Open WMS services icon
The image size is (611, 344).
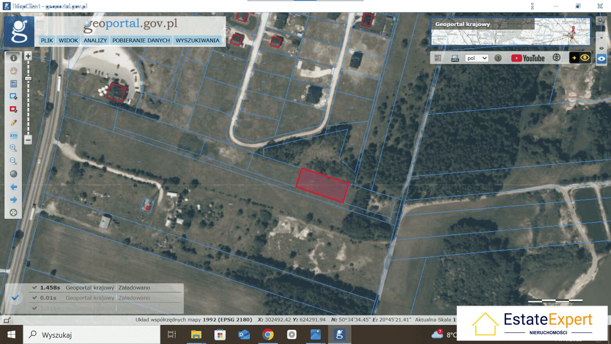click(x=455, y=58)
